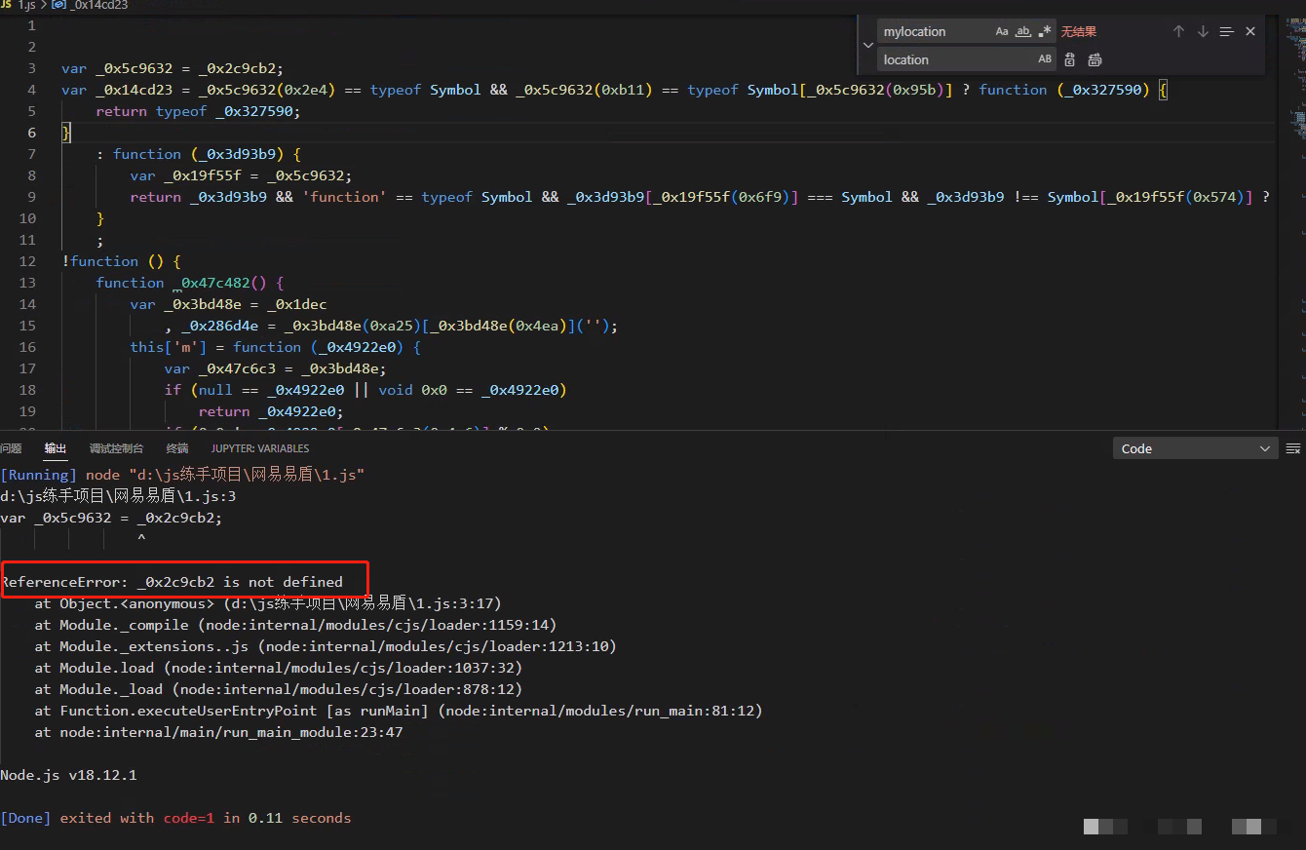Toggle Find in Selection icon
This screenshot has width=1306, height=850.
[1227, 32]
